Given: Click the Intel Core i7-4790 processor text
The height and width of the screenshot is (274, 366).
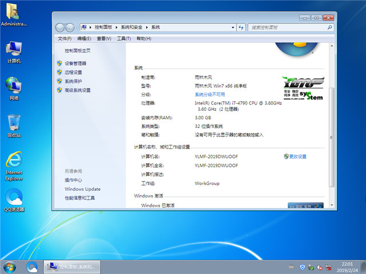Looking at the screenshot, I should coord(238,106).
